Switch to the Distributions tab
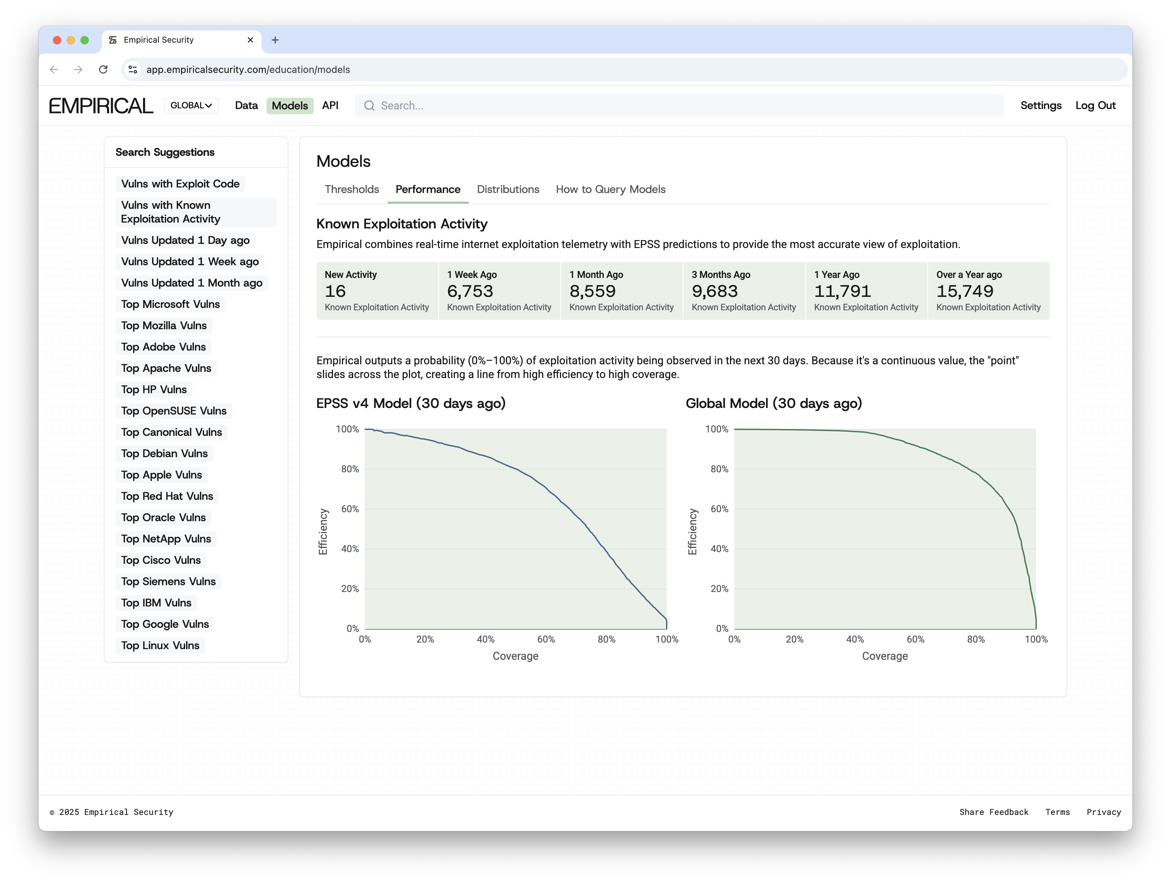The image size is (1171, 882). (508, 189)
